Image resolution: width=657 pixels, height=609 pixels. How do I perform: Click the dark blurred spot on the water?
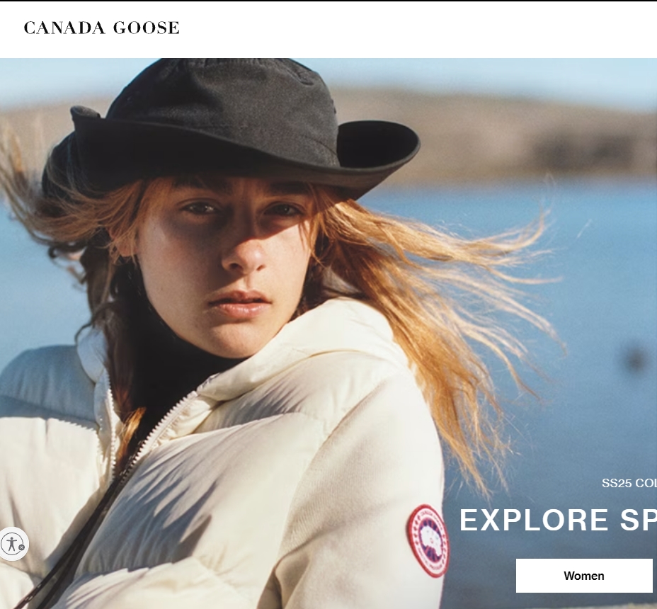(635, 358)
